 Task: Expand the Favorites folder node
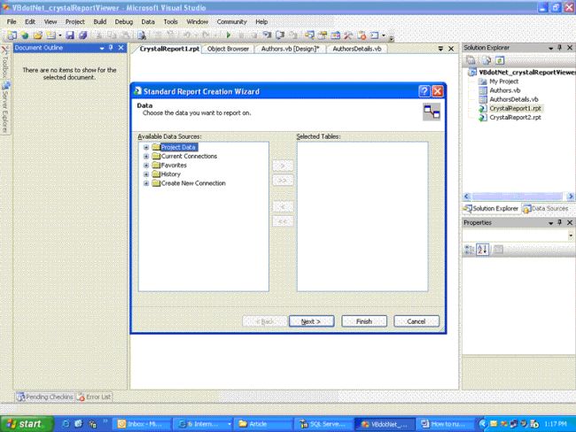point(146,166)
